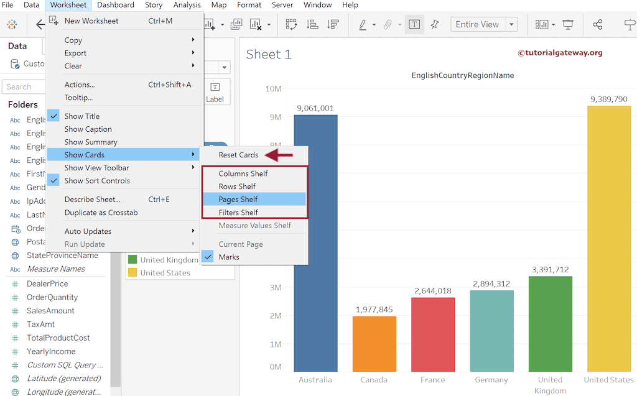Click the Duplicate sheet toolbar icon

(x=236, y=25)
